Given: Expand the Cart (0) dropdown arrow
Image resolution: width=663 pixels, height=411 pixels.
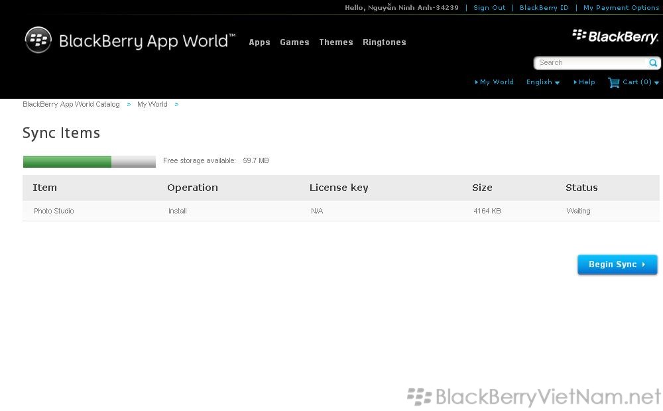Looking at the screenshot, I should (656, 83).
